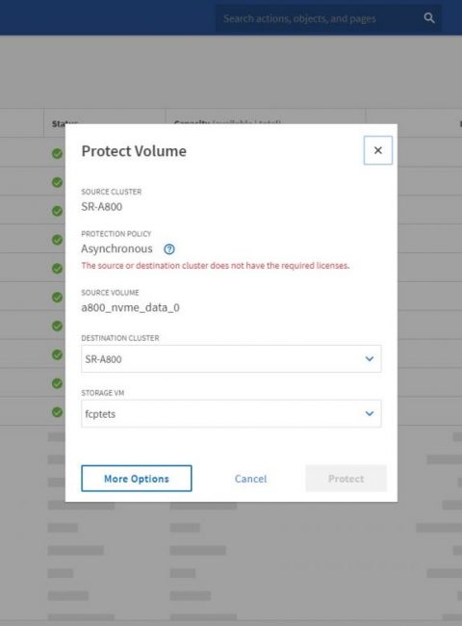Open the fcptets storage VM selector
Image resolution: width=462 pixels, height=626 pixels.
pyautogui.click(x=231, y=413)
